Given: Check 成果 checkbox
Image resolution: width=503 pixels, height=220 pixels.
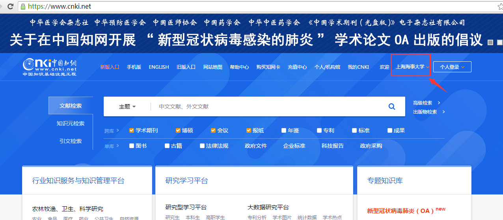Looking at the screenshot, I should (390, 130).
